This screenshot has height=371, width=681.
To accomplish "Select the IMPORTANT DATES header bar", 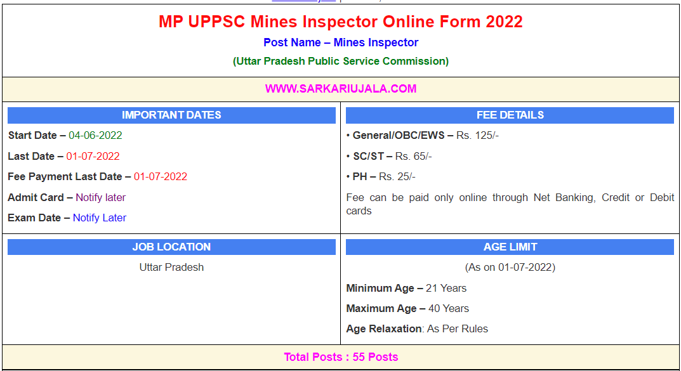I will [171, 115].
